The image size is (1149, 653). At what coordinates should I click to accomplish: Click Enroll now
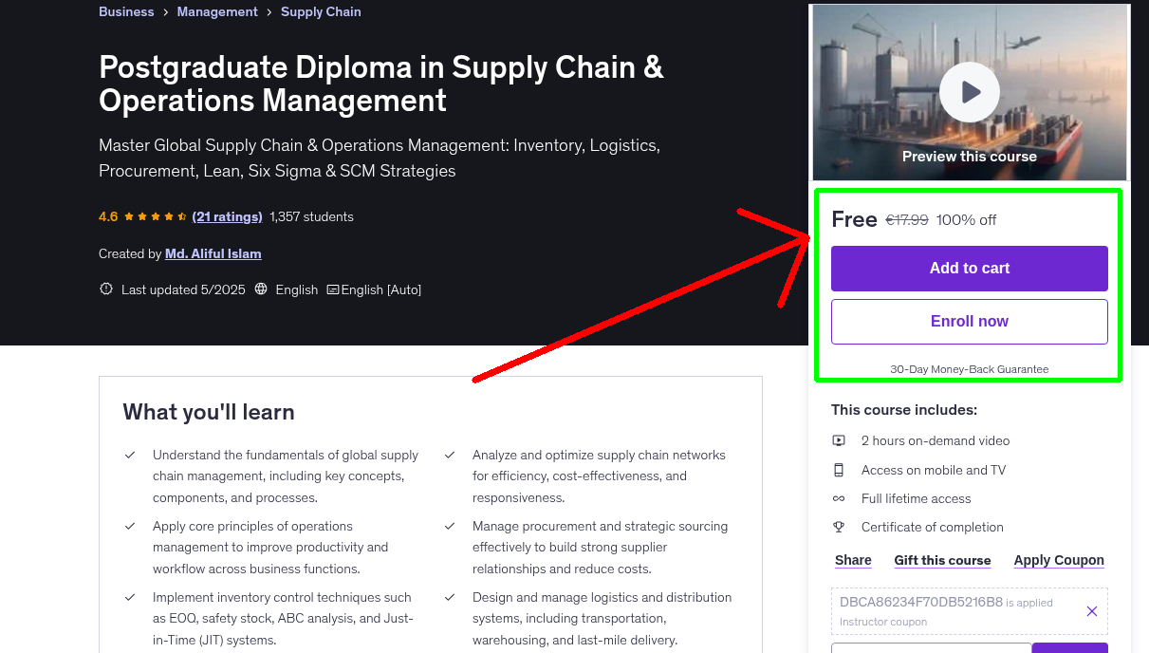pos(969,321)
